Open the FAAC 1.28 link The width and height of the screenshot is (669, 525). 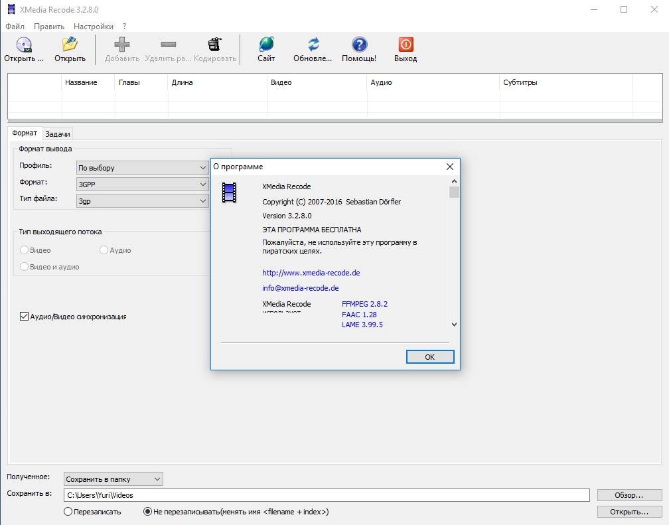[359, 315]
